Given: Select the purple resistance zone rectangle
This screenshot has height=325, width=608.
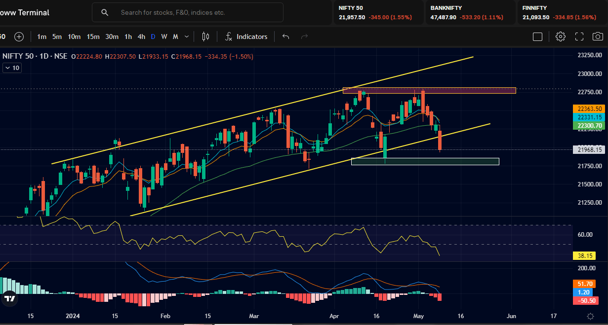Looking at the screenshot, I should [x=429, y=90].
